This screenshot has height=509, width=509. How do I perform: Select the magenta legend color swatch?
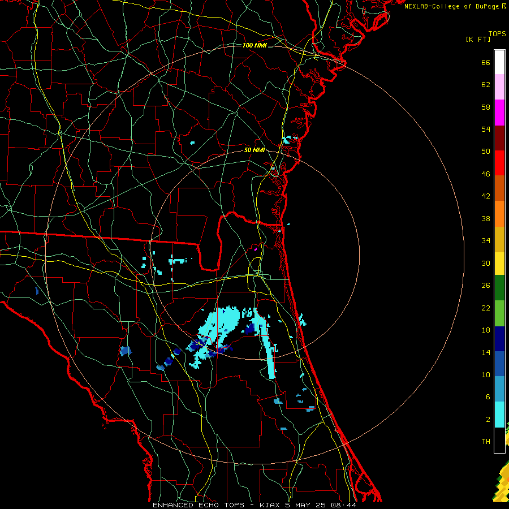coord(499,113)
